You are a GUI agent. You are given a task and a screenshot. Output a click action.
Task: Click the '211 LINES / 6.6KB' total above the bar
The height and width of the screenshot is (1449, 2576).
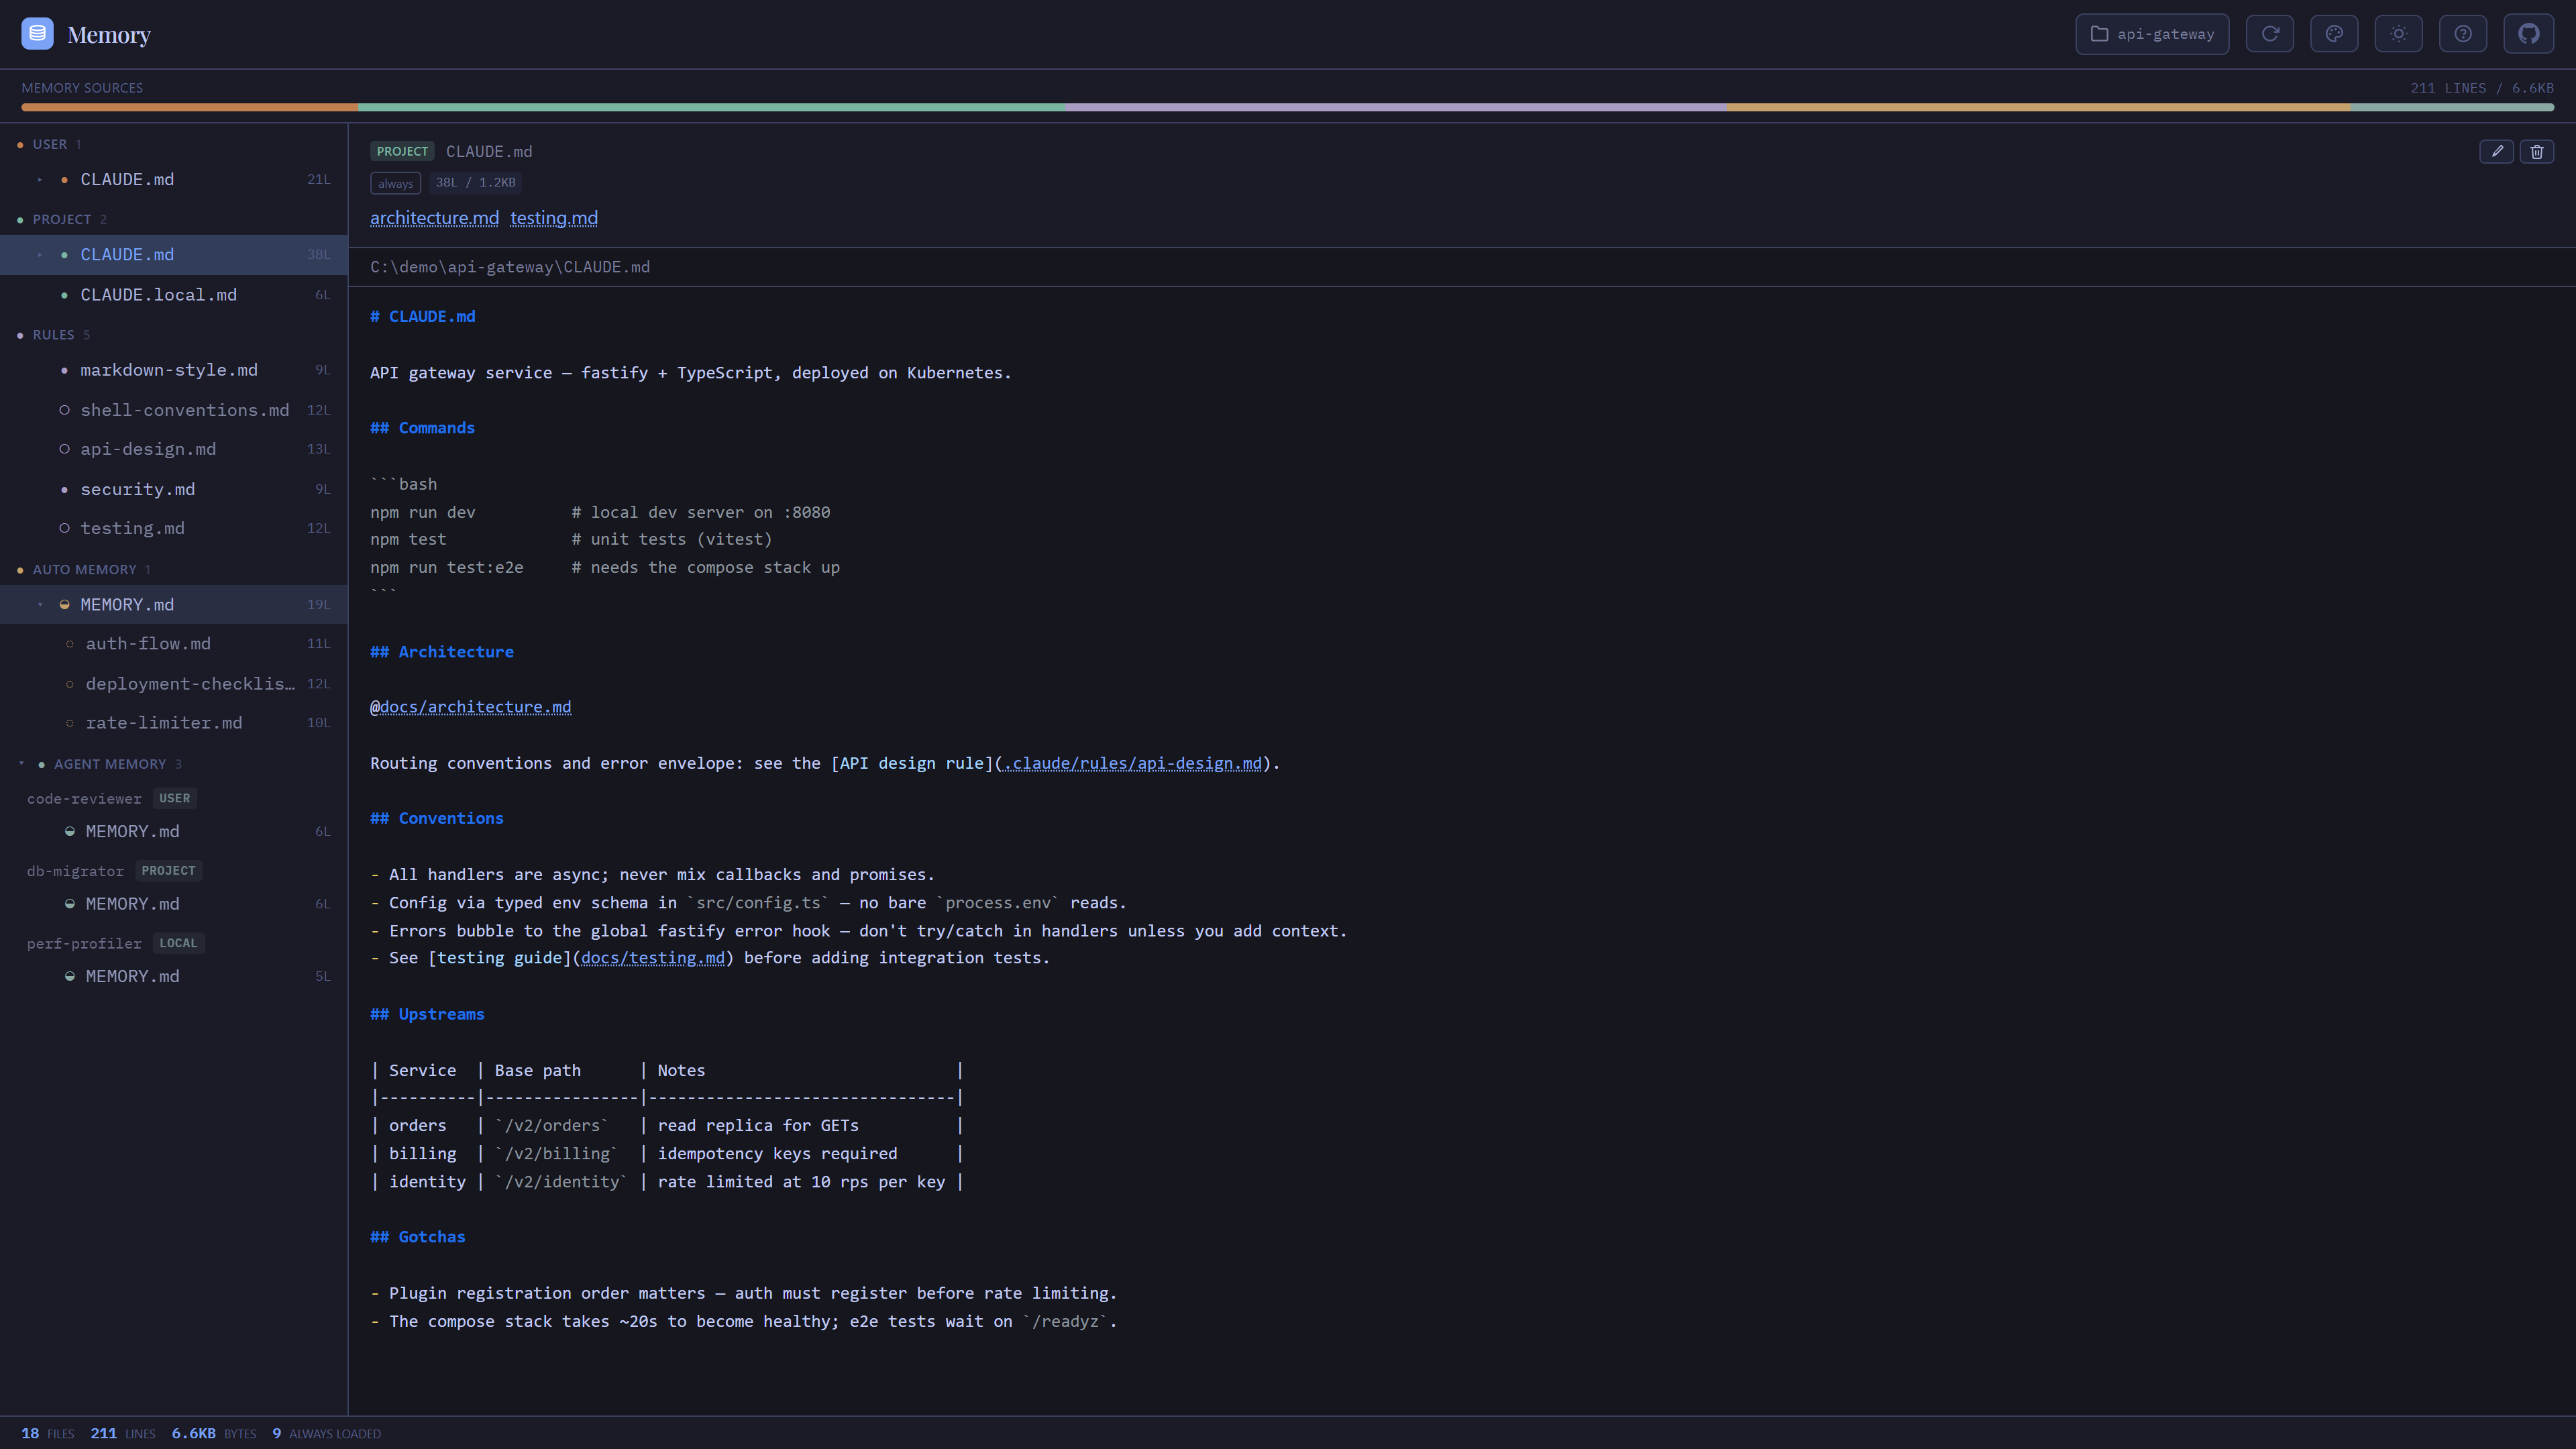click(2482, 88)
